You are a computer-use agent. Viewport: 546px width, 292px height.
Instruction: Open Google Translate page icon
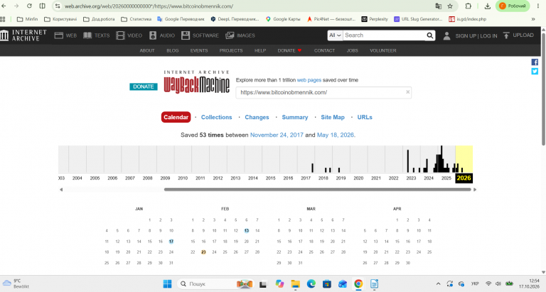(x=439, y=6)
